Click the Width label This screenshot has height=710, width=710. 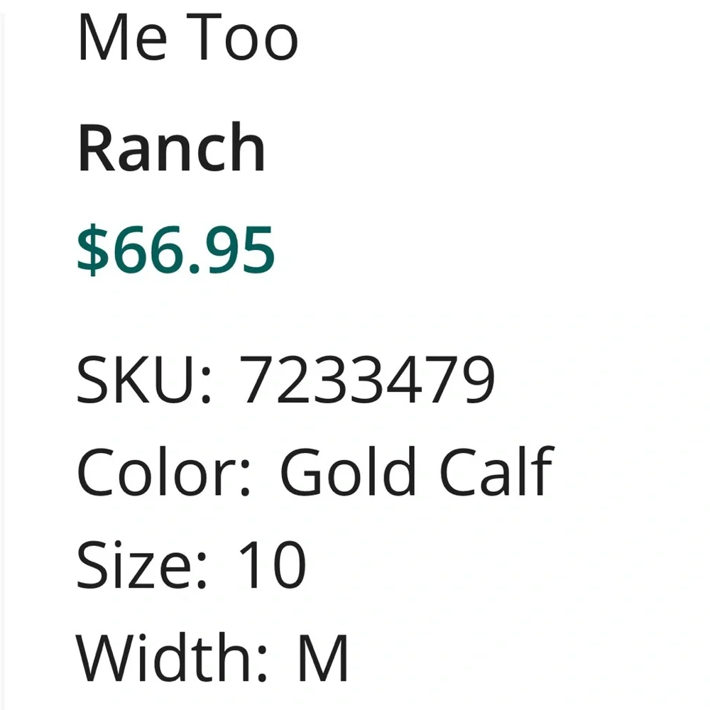(171, 657)
